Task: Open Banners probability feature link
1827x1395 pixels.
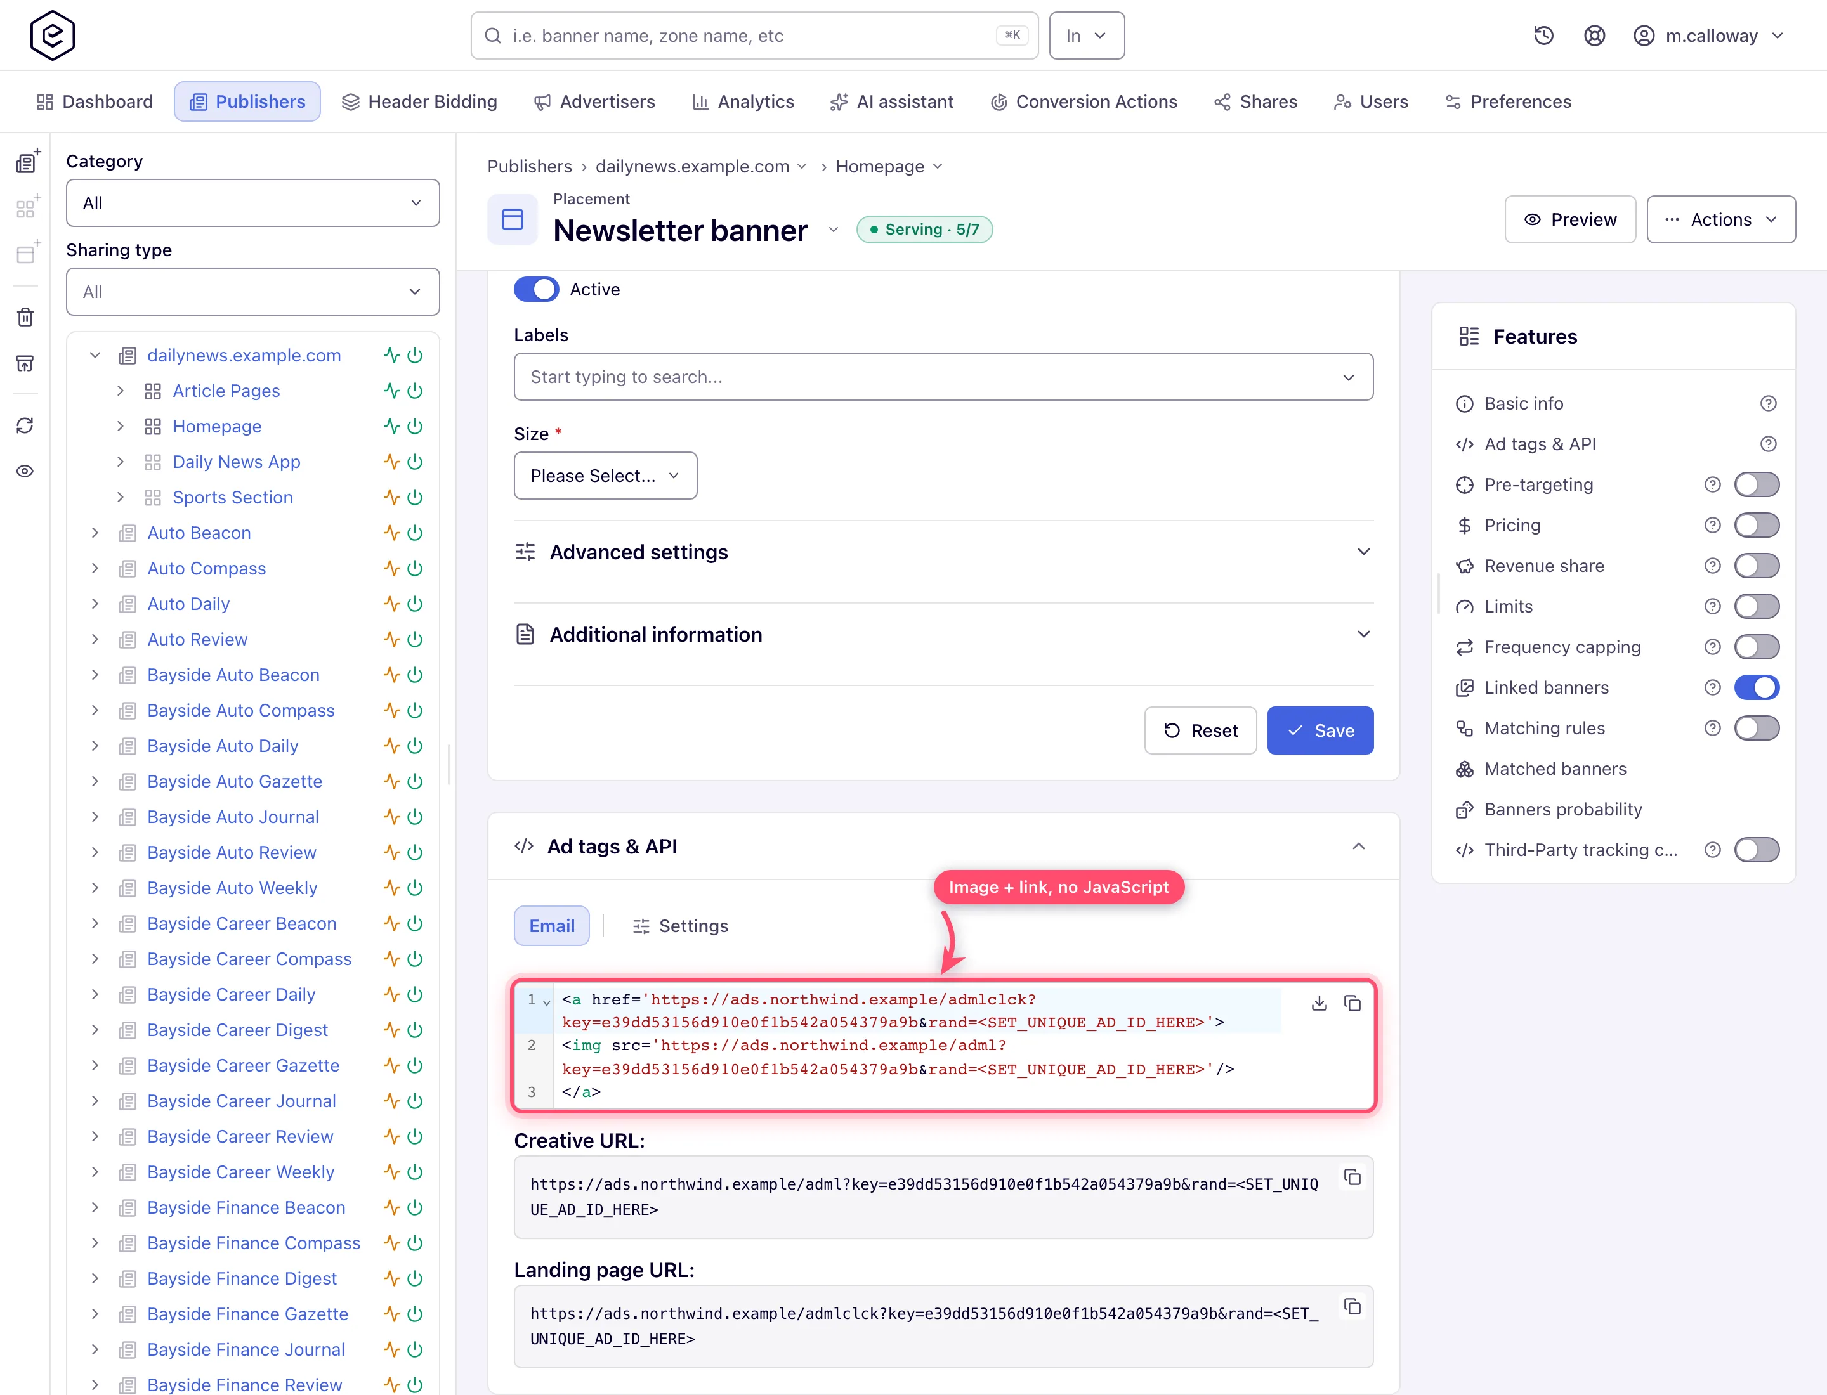Action: point(1563,810)
